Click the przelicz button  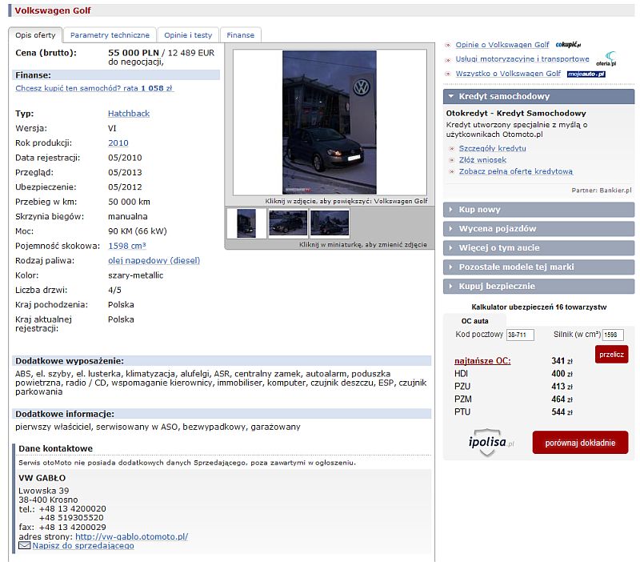pyautogui.click(x=611, y=355)
